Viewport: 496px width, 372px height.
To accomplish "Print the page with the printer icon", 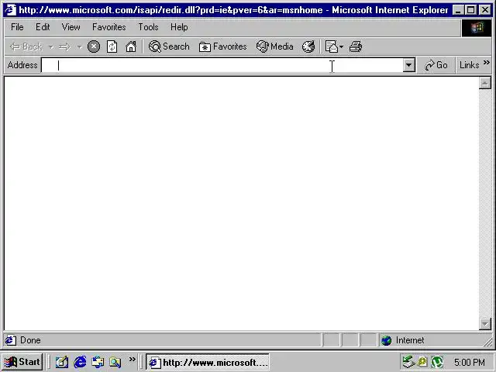I will tap(356, 46).
